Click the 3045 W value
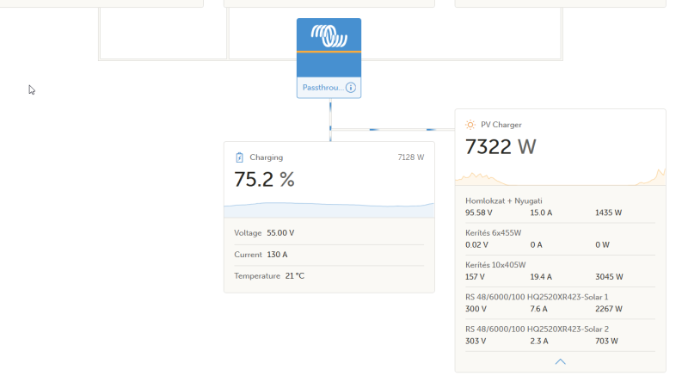688x382 pixels. 609,277
